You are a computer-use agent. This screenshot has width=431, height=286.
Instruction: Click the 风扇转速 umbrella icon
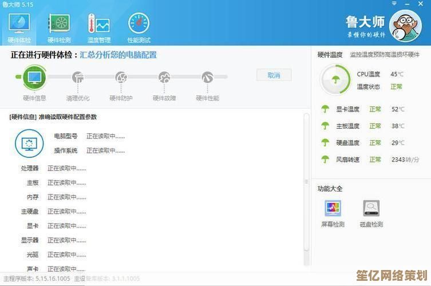(325, 159)
